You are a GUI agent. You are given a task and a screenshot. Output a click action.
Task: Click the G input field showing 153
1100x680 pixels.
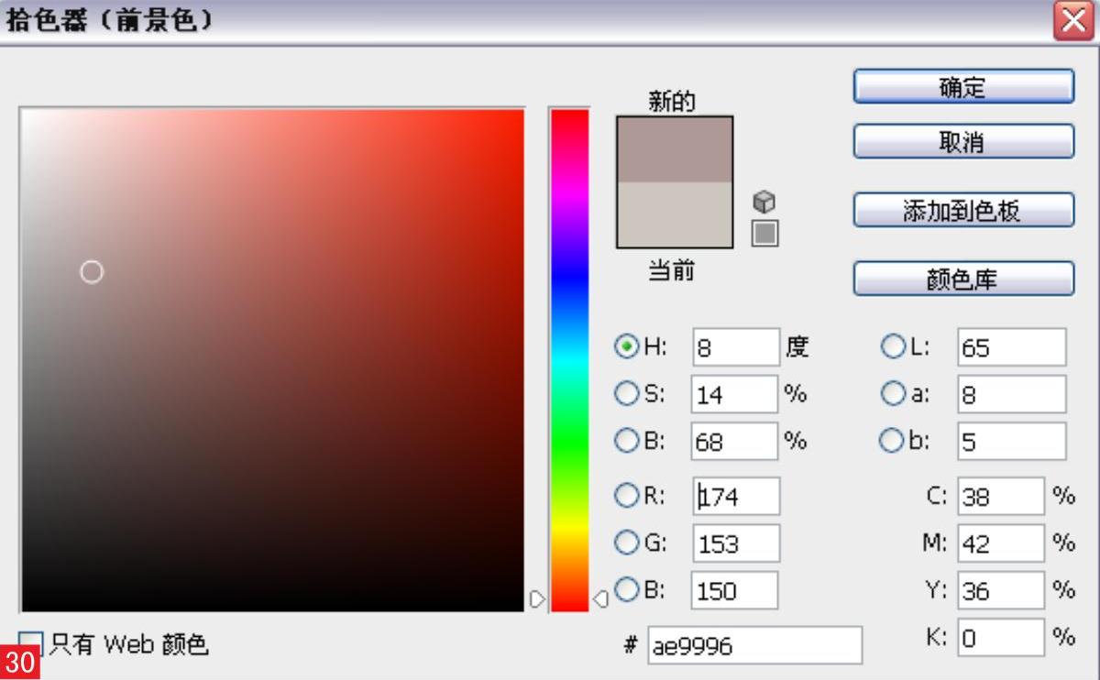[x=735, y=543]
